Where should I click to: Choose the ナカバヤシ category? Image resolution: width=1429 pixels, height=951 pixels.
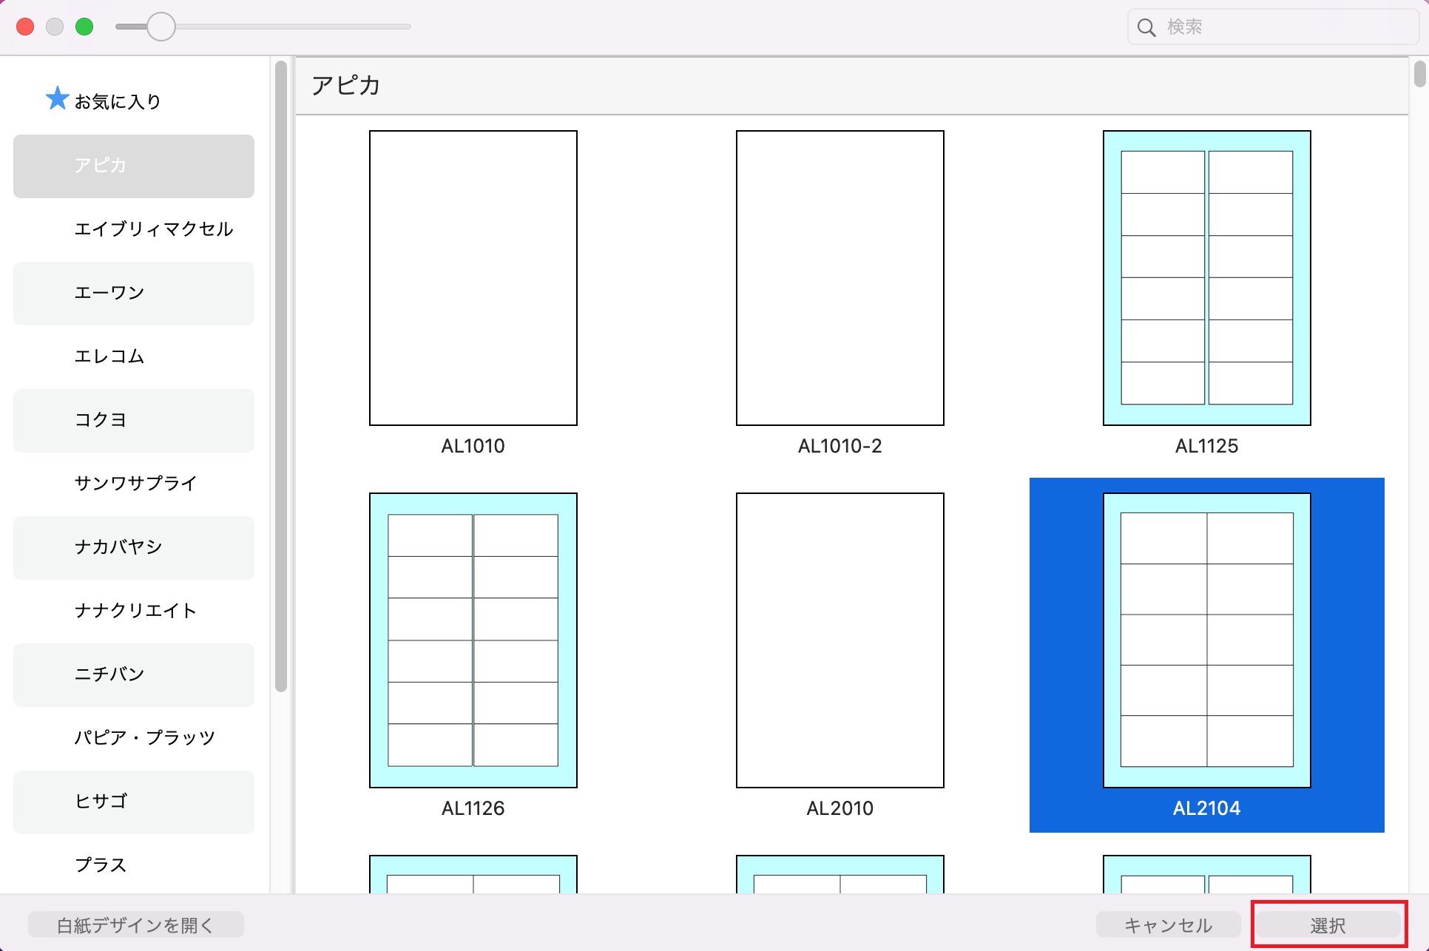[x=134, y=547]
